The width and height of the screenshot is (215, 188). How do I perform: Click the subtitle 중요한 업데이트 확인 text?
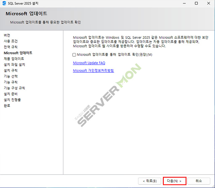click(x=66, y=22)
